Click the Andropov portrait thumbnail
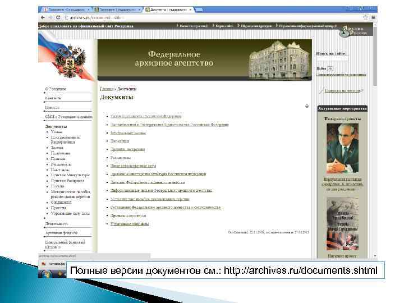This screenshot has height=303, width=404. (342, 148)
